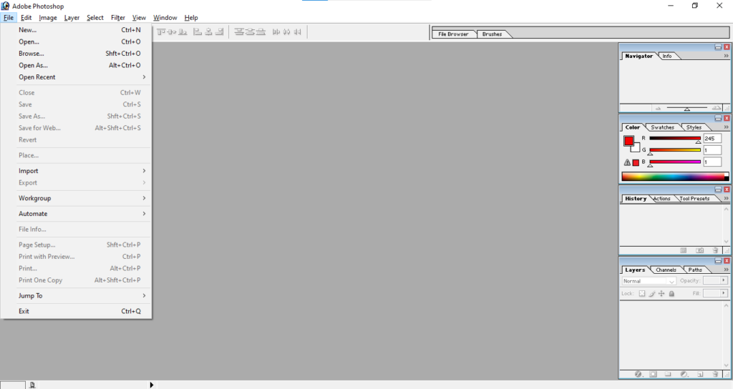Click the Navigator zoom slider
733x389 pixels.
click(686, 109)
